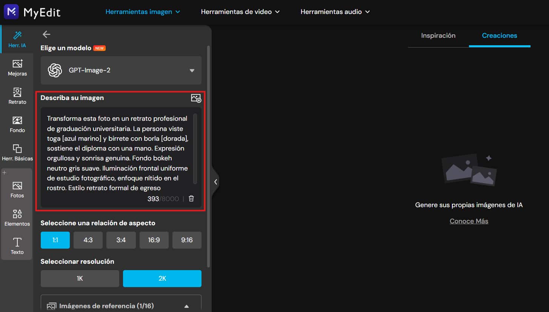Open the Fotos panel
This screenshot has height=312, width=549.
pyautogui.click(x=17, y=190)
